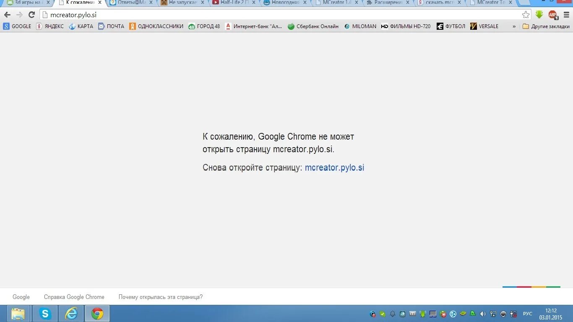
Task: Click the blue mcreator.pylo.si reload link
Action: 334,168
